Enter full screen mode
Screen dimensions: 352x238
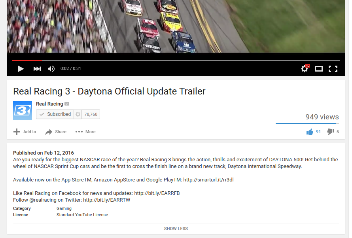(x=333, y=69)
